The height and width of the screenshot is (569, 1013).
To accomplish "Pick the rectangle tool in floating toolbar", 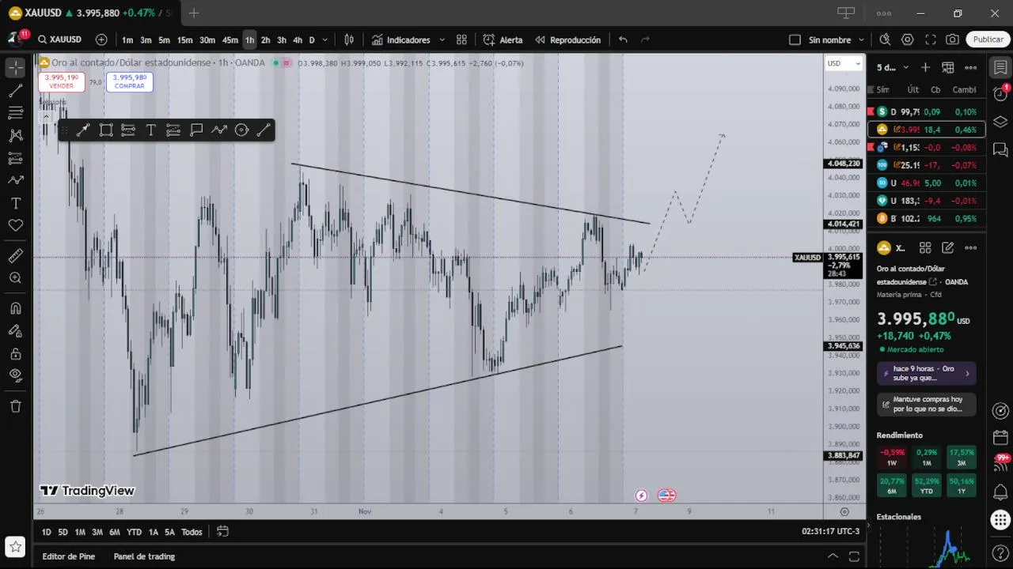I will pos(105,130).
